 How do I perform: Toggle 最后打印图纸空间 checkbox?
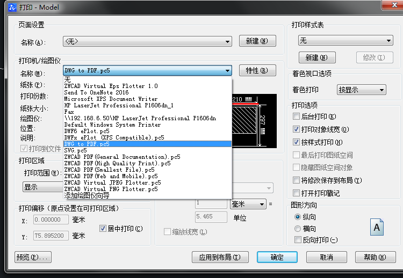coord(296,155)
